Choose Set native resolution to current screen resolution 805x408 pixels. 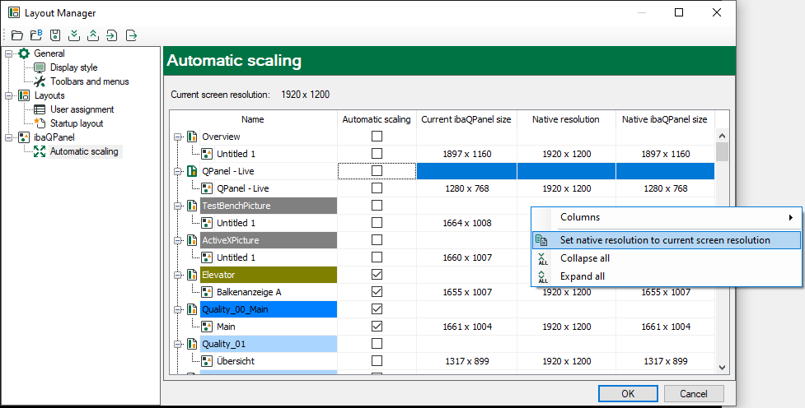[x=664, y=240]
